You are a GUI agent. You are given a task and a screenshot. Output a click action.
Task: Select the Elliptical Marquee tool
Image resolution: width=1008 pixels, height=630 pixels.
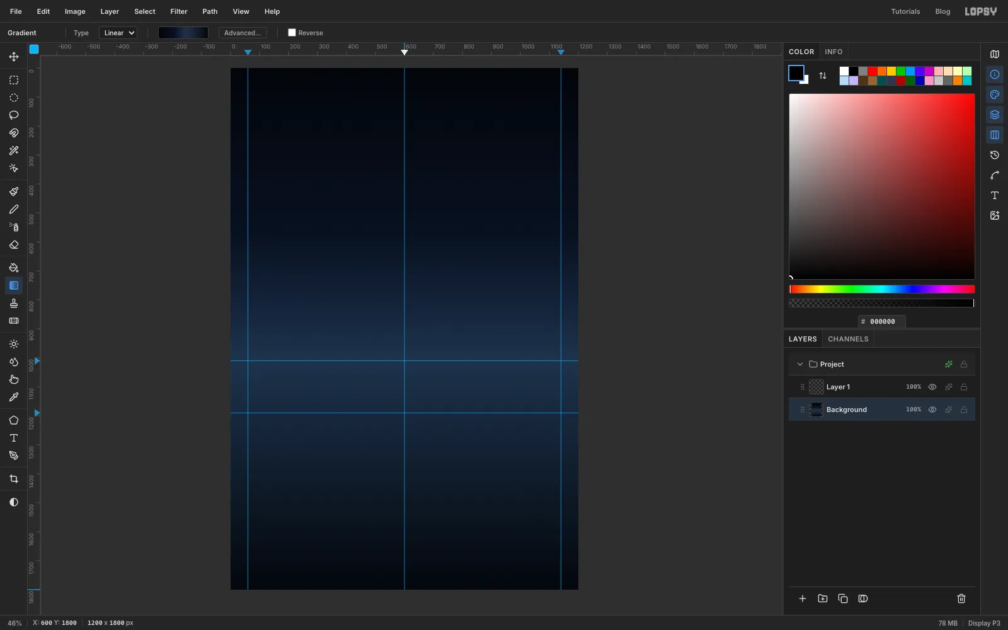click(x=14, y=98)
